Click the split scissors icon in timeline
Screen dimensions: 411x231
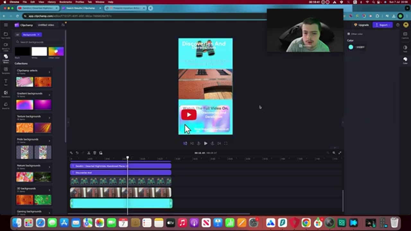pos(89,153)
